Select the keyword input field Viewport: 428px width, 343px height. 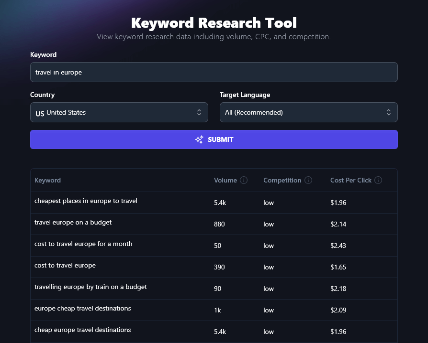pyautogui.click(x=214, y=72)
